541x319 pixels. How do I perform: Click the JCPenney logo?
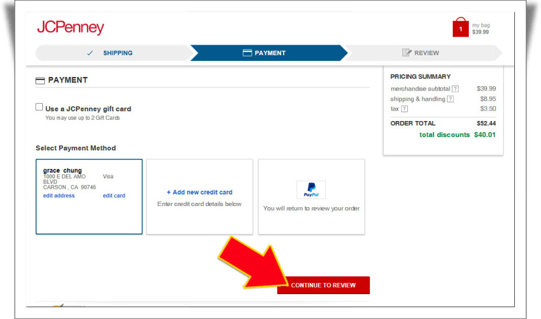[x=71, y=27]
